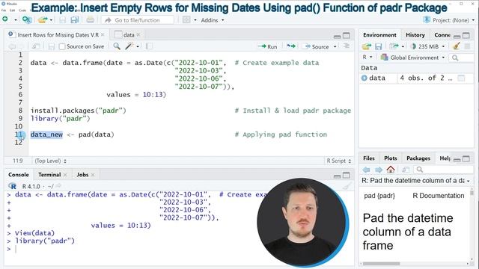Toggle the Source on Save checkbox
479x269 pixels.
coord(62,46)
